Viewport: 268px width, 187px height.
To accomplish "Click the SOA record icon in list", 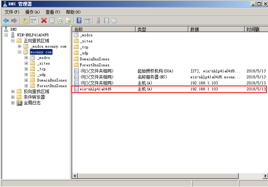I will point(76,71).
